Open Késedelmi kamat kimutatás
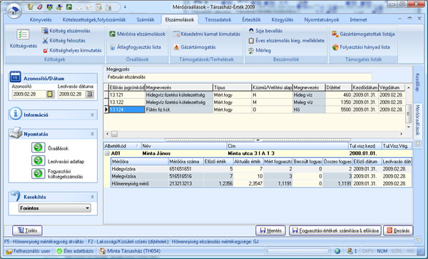Screen dimensions: 428x259 (207, 34)
